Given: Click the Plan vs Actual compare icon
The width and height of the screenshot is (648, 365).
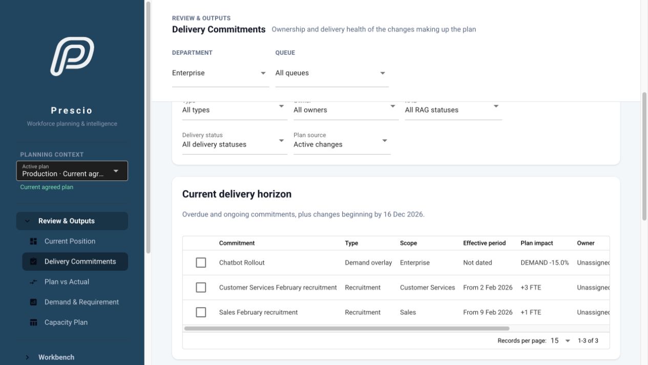Looking at the screenshot, I should point(34,282).
